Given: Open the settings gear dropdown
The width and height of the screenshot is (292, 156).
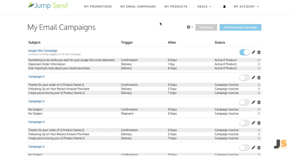Looking at the screenshot, I should [190, 27].
